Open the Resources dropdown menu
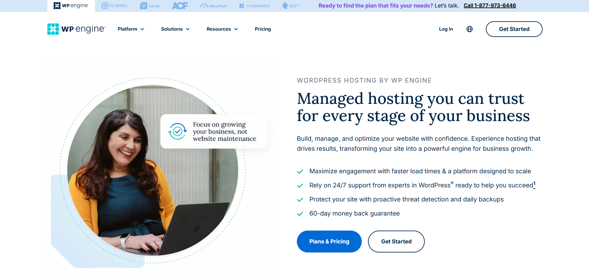The image size is (589, 280). 222,29
